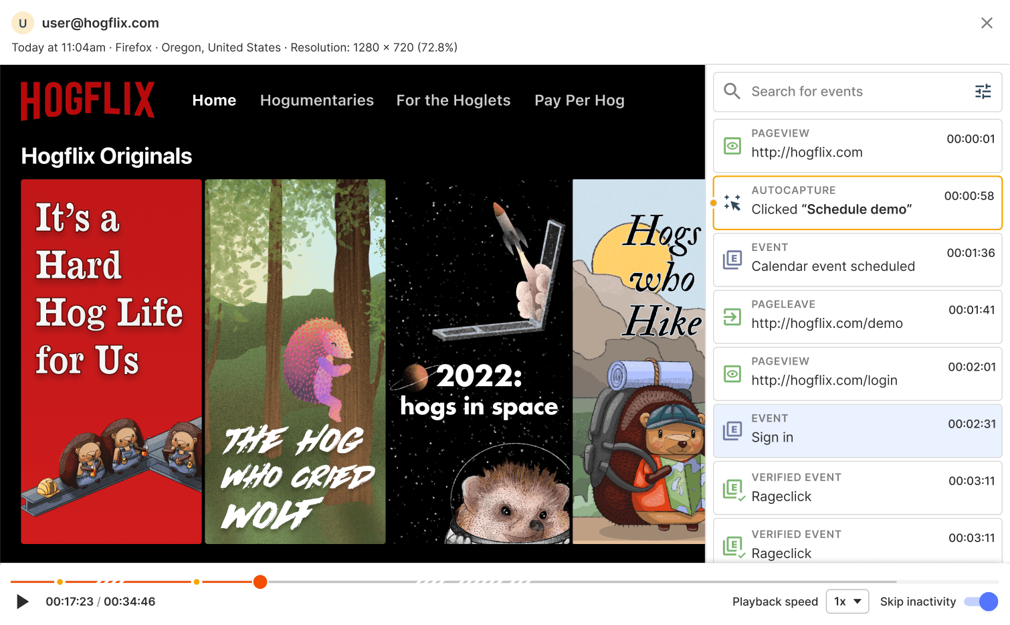Click the pageleave exit arrow icon

[x=732, y=317]
